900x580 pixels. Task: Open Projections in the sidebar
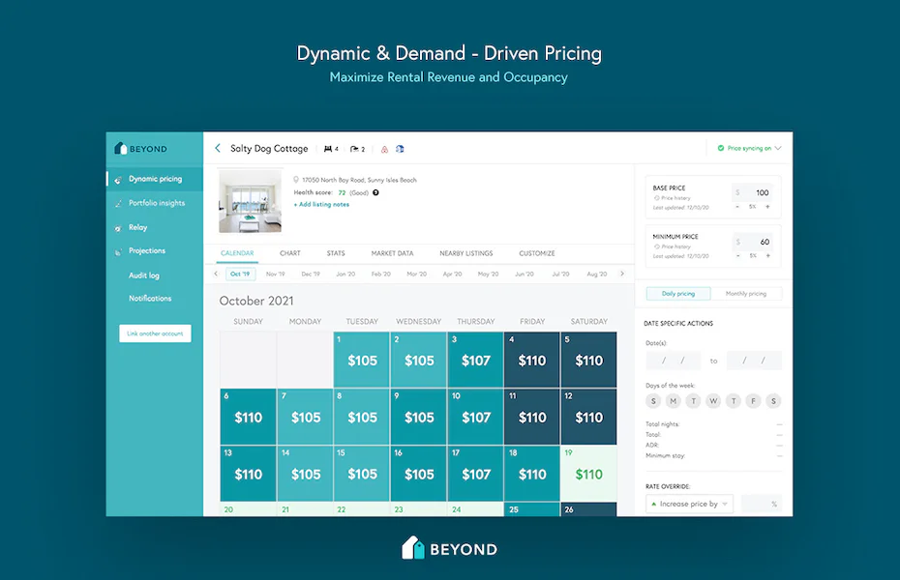tap(147, 251)
